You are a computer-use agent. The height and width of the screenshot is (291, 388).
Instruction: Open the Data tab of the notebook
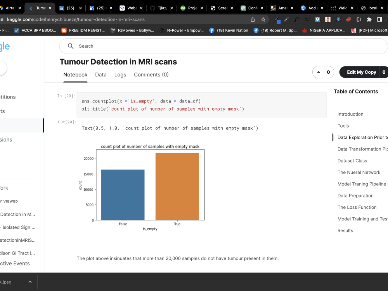(x=101, y=75)
